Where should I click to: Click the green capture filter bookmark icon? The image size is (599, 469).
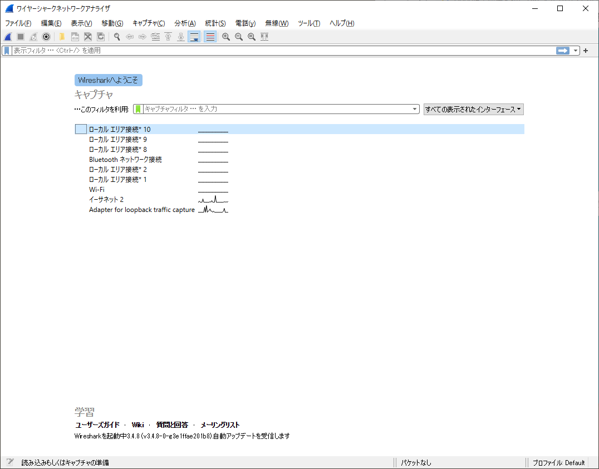coord(138,109)
